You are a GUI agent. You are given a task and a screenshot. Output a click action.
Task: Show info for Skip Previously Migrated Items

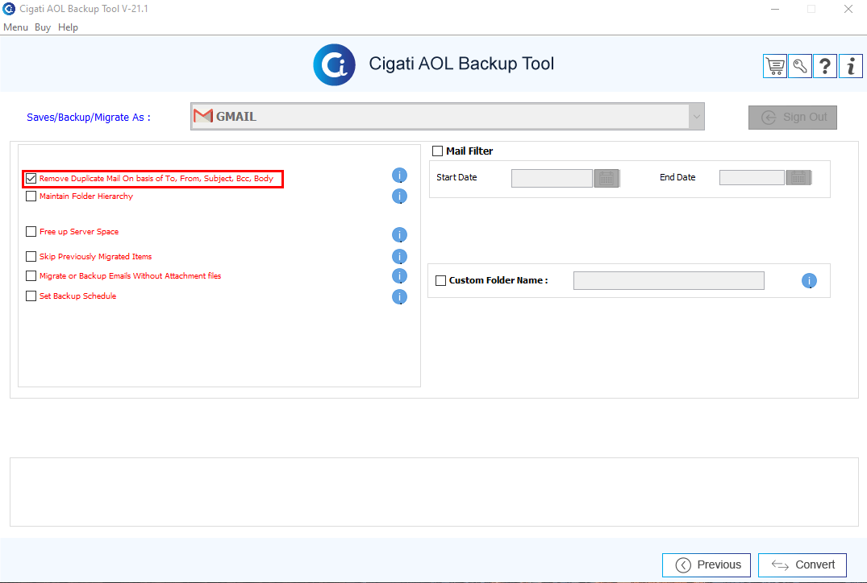(399, 256)
